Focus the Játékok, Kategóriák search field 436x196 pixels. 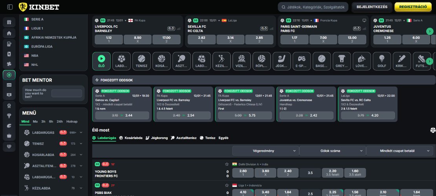click(313, 7)
